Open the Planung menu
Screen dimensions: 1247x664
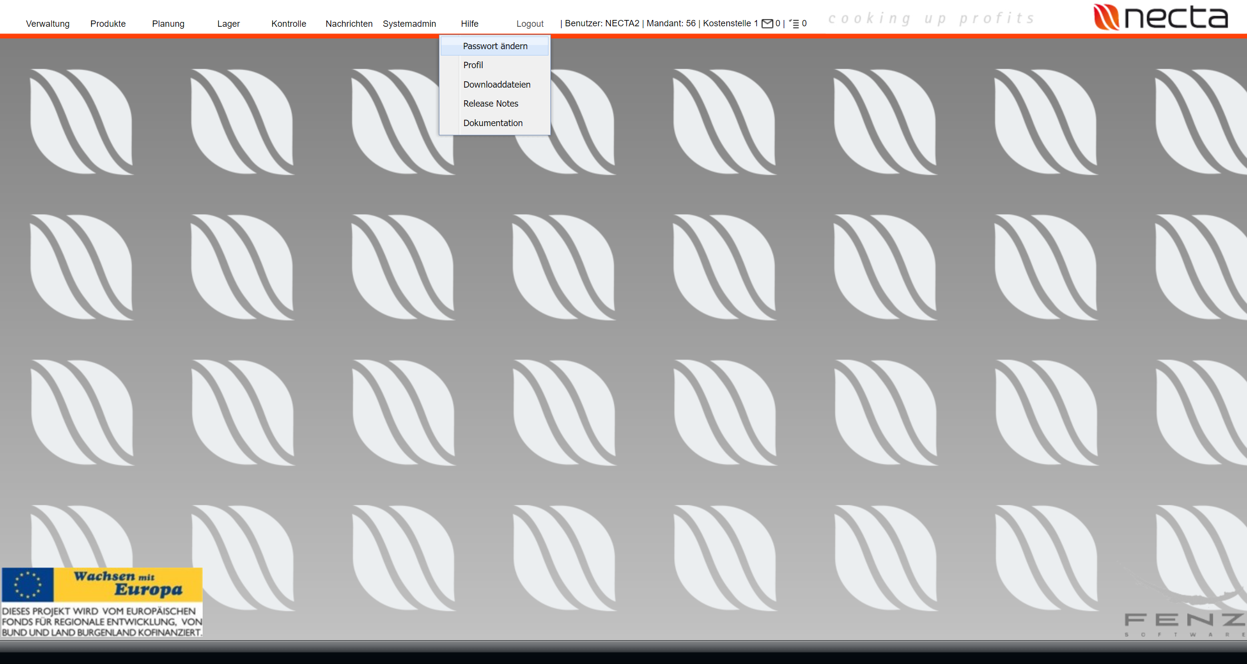pyautogui.click(x=168, y=24)
